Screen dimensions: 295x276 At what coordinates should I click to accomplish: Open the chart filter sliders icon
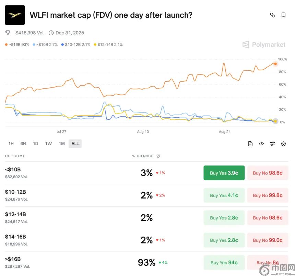(272, 144)
